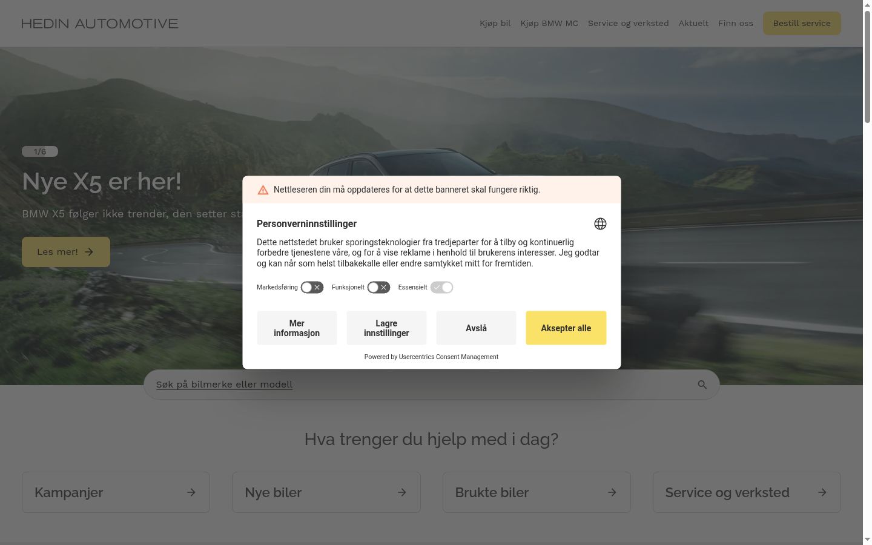Image resolution: width=872 pixels, height=545 pixels.
Task: Open the Kampanjer card
Action: coord(116,492)
